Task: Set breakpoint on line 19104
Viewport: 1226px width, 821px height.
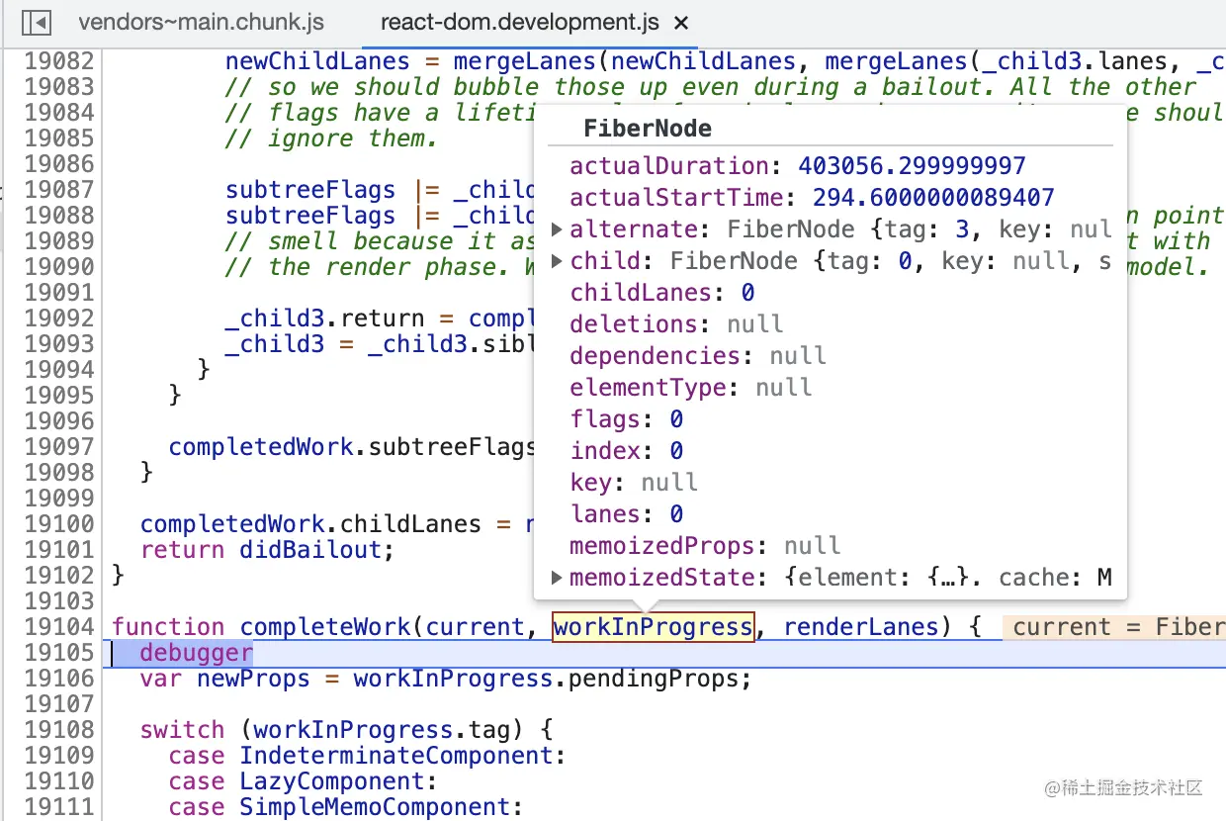Action: click(x=58, y=627)
